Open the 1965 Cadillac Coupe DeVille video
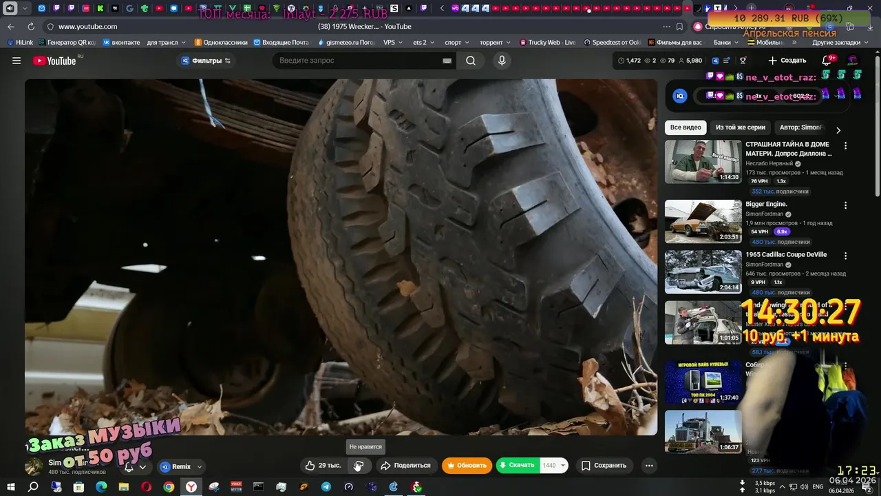This screenshot has height=496, width=881. [786, 255]
